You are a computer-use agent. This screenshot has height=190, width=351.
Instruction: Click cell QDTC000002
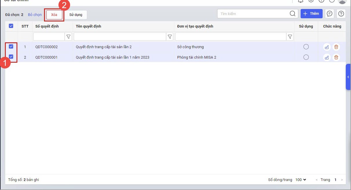[x=46, y=47]
